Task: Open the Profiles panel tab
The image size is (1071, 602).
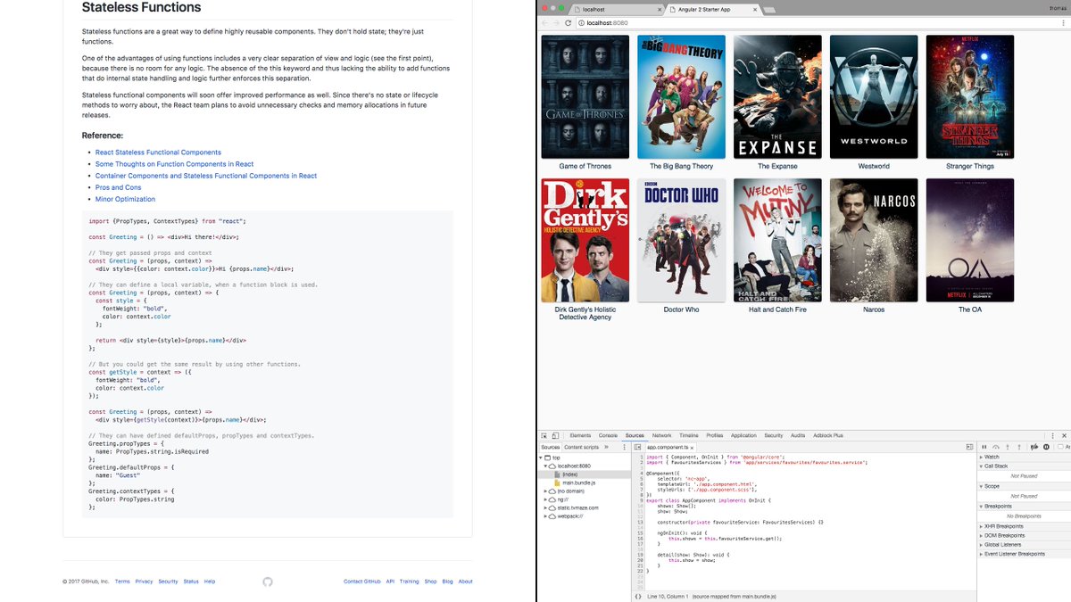Action: tap(715, 435)
